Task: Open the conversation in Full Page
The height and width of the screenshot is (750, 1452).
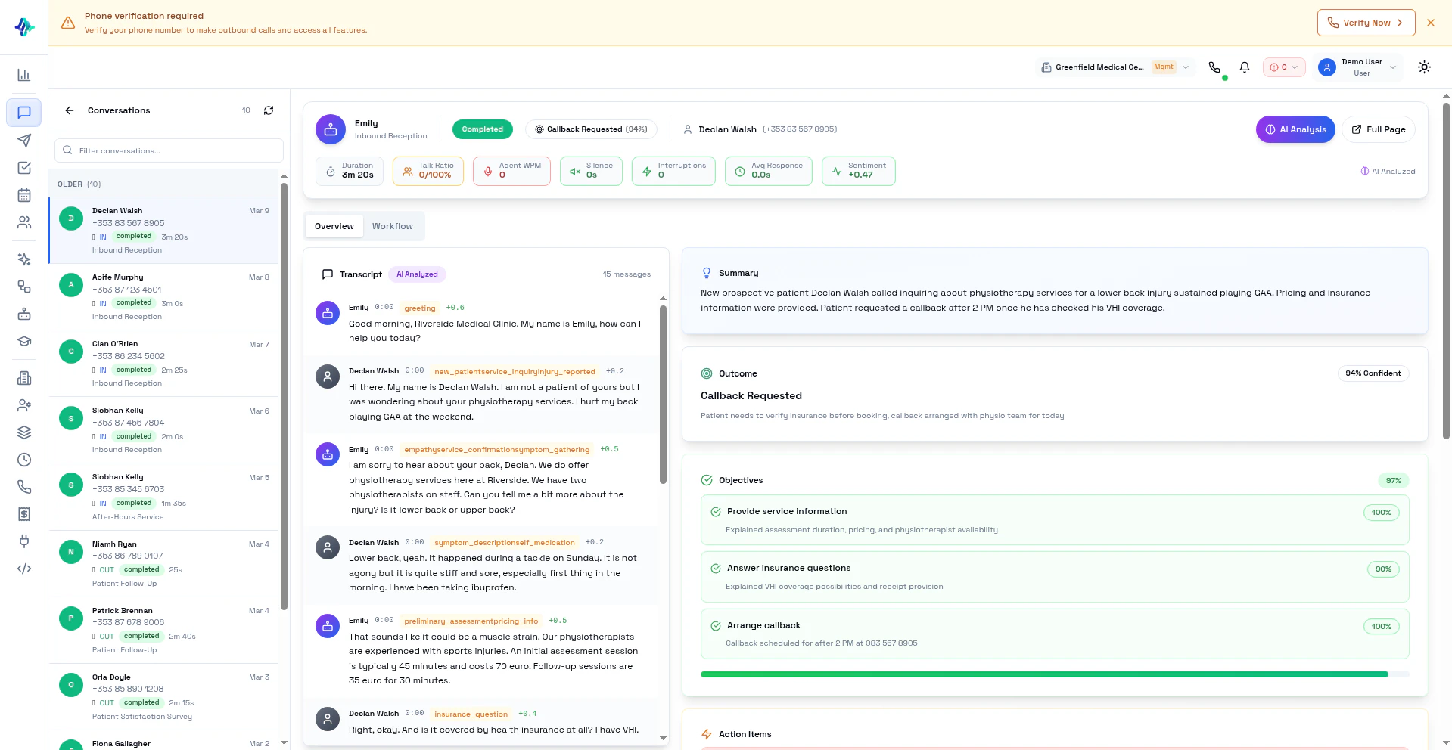Action: (1379, 129)
